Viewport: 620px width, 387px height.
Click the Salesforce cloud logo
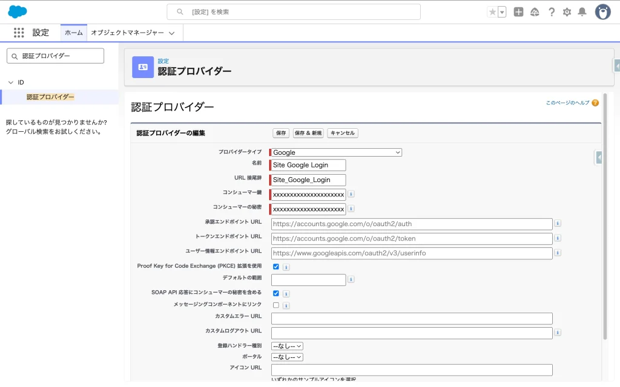click(18, 11)
